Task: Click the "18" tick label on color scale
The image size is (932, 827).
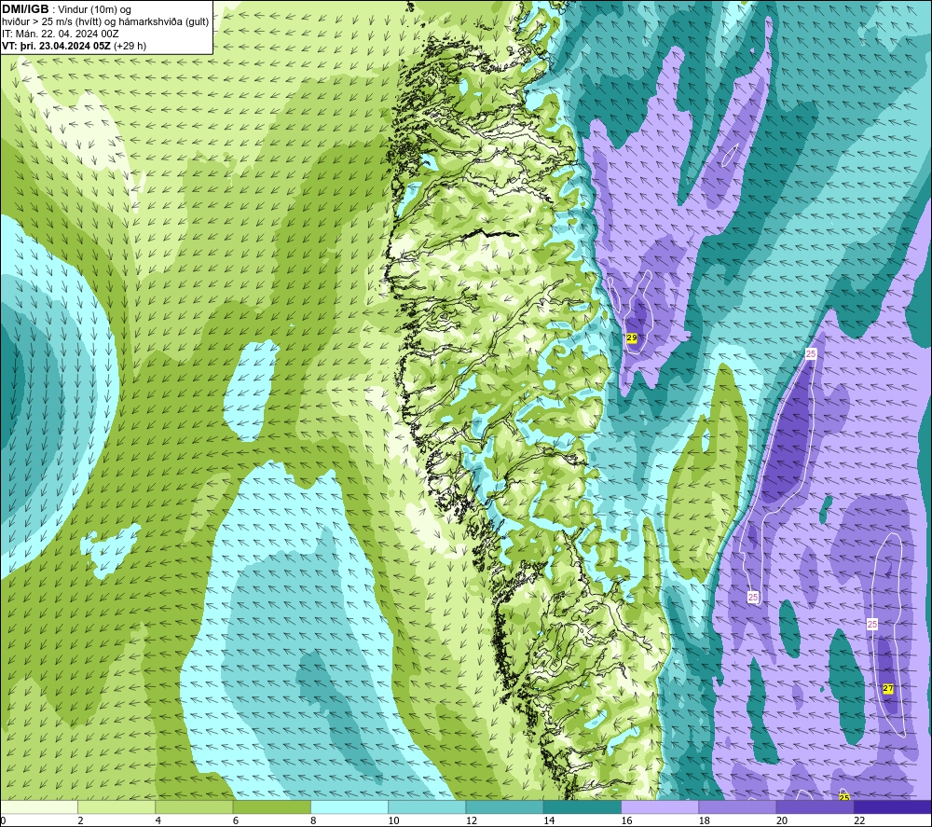Action: (705, 820)
